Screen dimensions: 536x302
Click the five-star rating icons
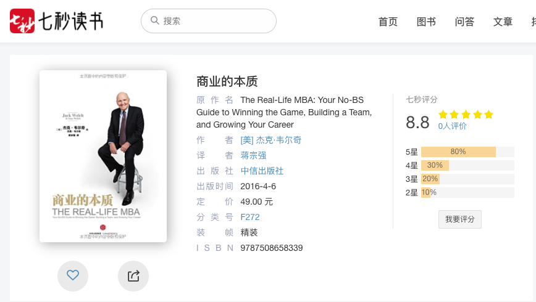click(x=466, y=115)
